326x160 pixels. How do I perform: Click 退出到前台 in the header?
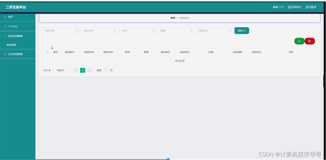tap(295, 7)
